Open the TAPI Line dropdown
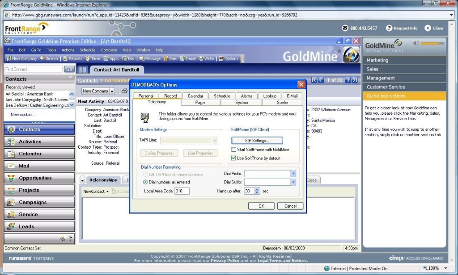The image size is (458, 275). point(215,141)
